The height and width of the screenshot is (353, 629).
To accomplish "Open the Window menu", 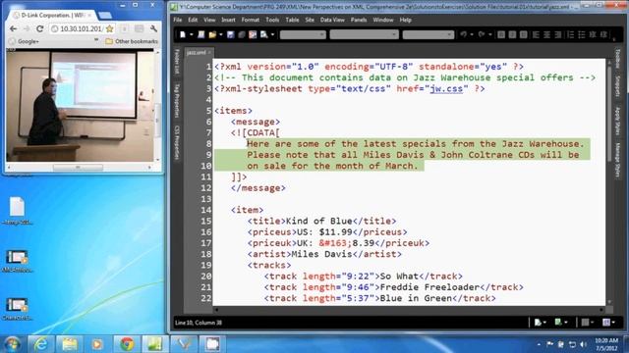I will 383,20.
